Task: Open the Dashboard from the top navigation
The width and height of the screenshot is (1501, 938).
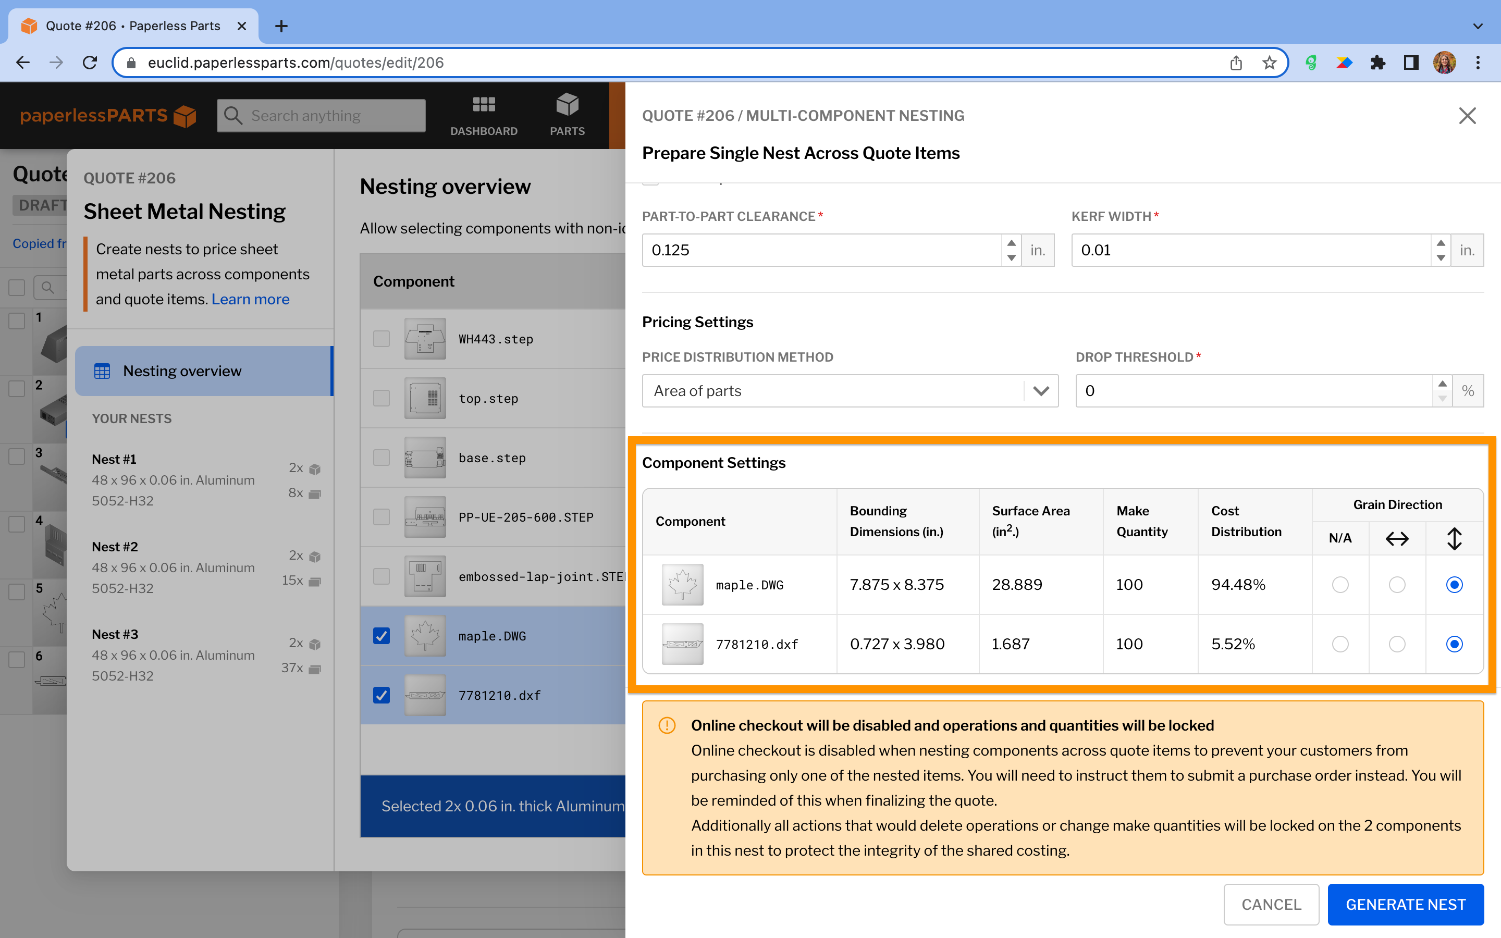Action: (x=484, y=115)
